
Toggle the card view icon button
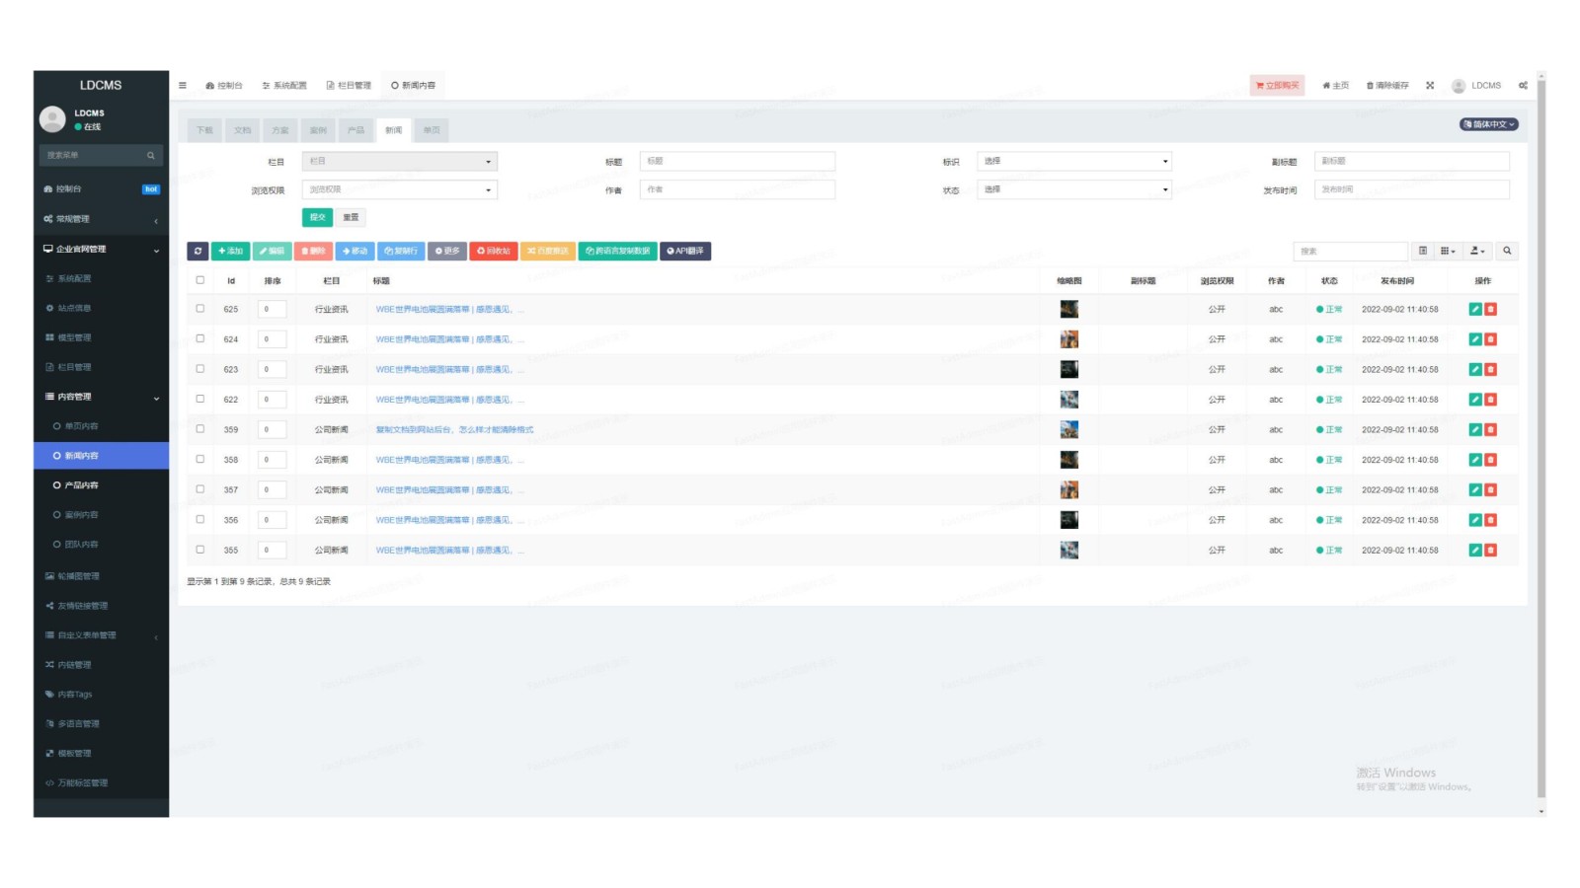(x=1423, y=251)
